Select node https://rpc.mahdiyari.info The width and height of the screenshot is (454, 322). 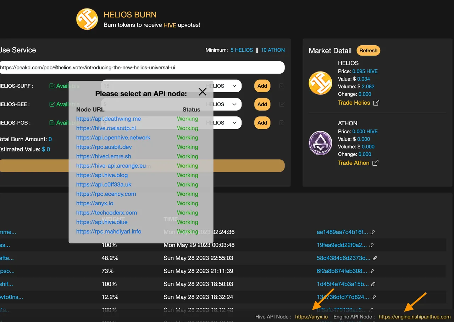(109, 231)
